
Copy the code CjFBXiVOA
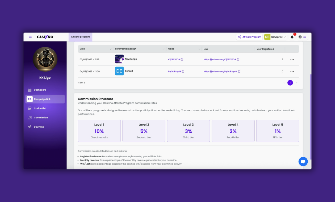pos(182,60)
